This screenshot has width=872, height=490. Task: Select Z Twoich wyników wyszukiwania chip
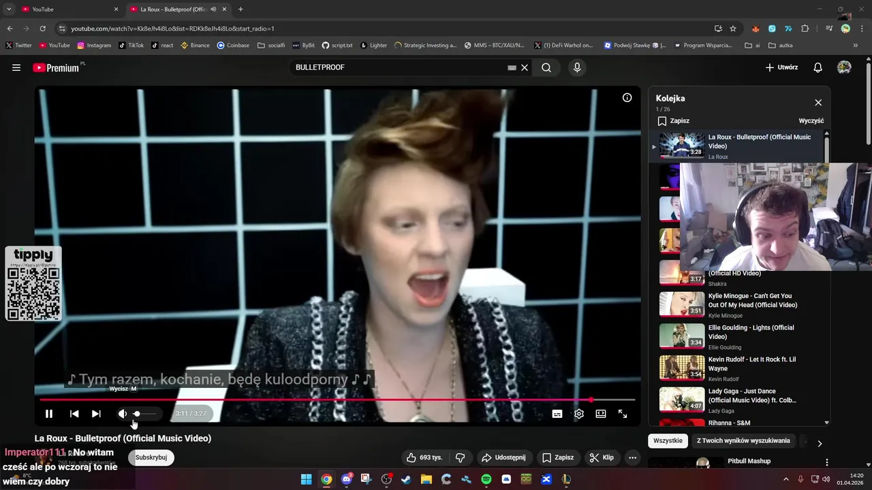pos(743,440)
